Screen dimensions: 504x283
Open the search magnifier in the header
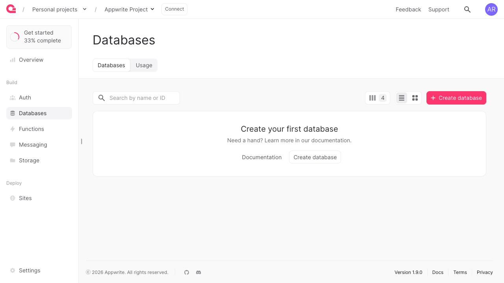click(467, 9)
